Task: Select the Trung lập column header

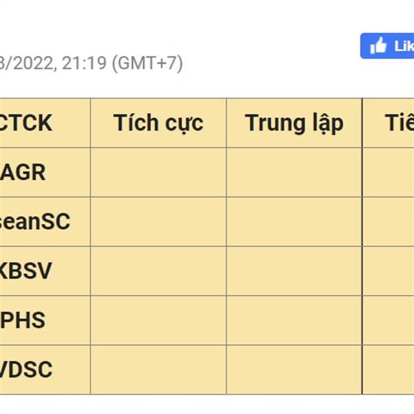Action: (294, 123)
